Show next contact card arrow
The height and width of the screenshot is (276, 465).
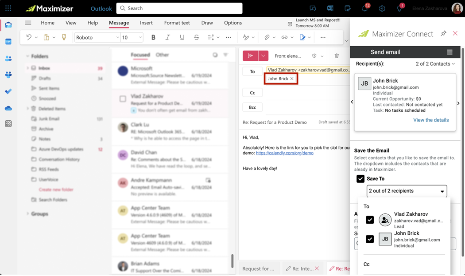coord(458,103)
